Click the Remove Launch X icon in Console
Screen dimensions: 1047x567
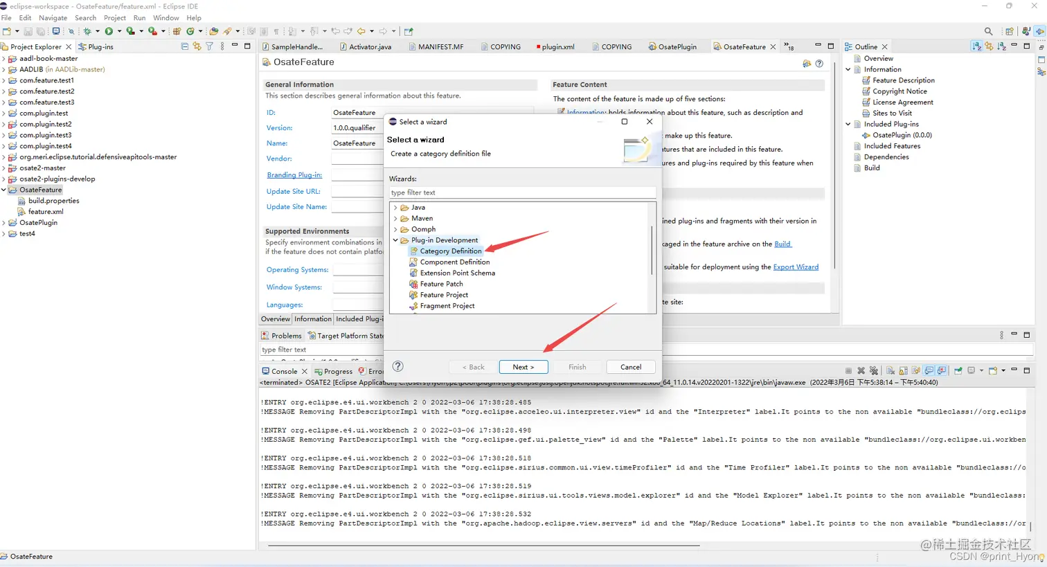pos(861,370)
